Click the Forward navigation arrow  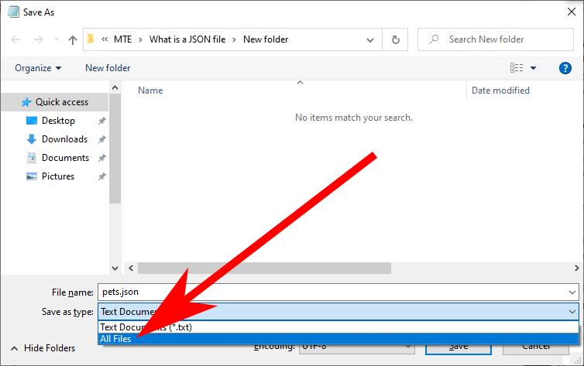click(x=39, y=39)
